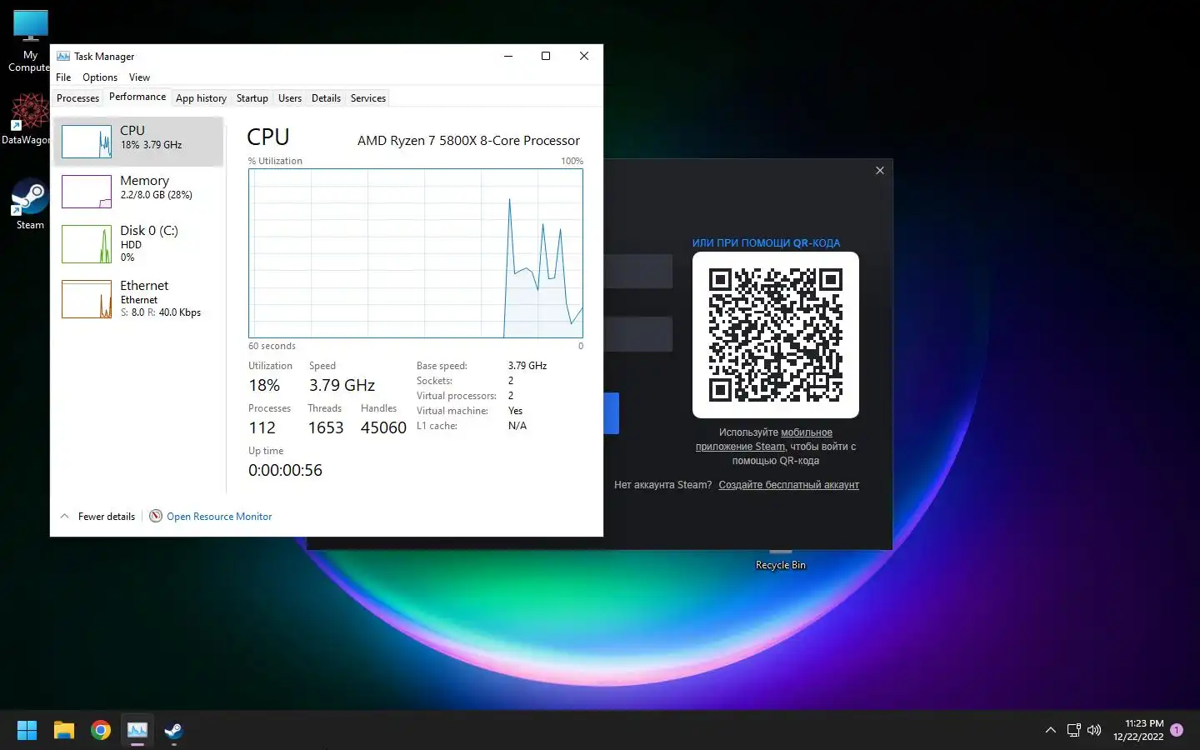Close the Steam login dialog
Image resolution: width=1200 pixels, height=750 pixels.
[x=880, y=170]
